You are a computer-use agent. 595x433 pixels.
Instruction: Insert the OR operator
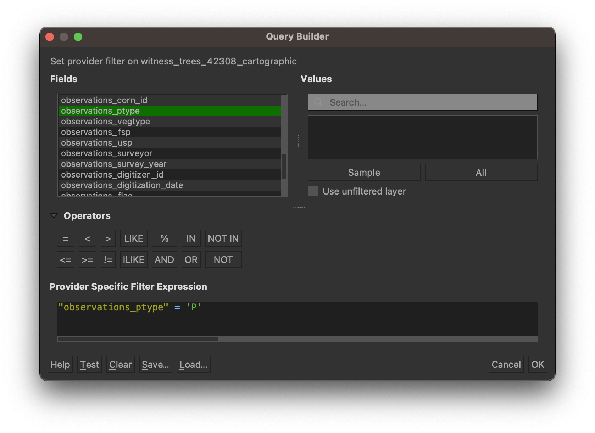[191, 260]
